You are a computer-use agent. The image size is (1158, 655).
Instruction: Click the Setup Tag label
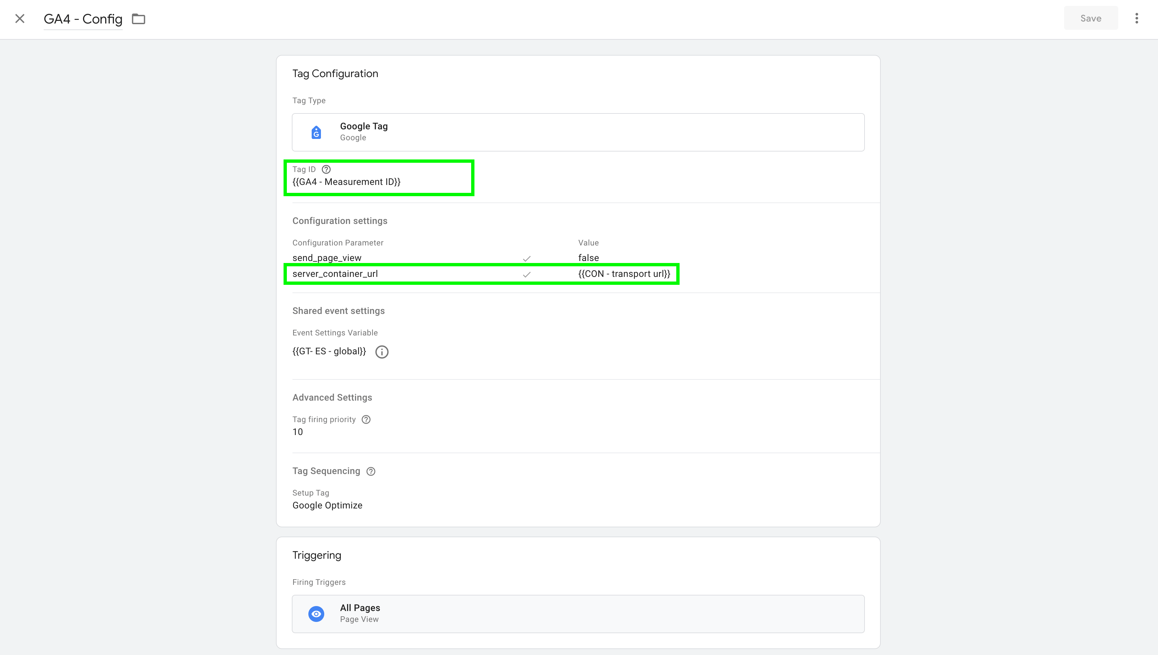310,493
